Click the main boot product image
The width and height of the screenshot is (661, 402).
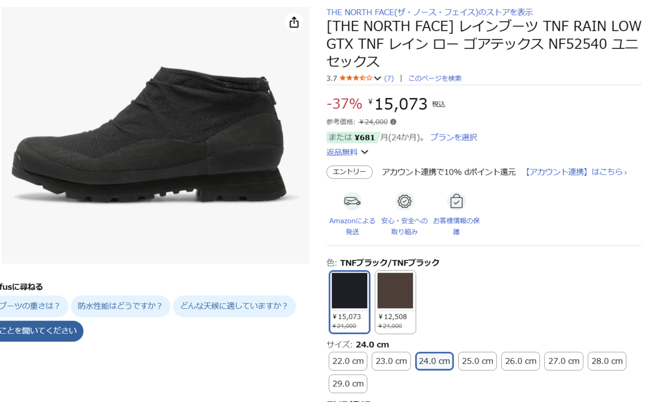click(x=155, y=135)
